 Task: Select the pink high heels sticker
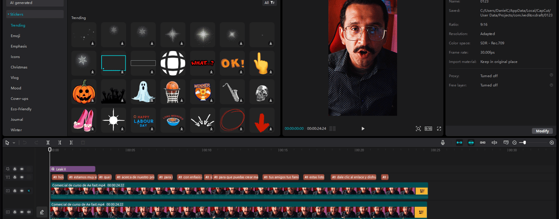84,120
